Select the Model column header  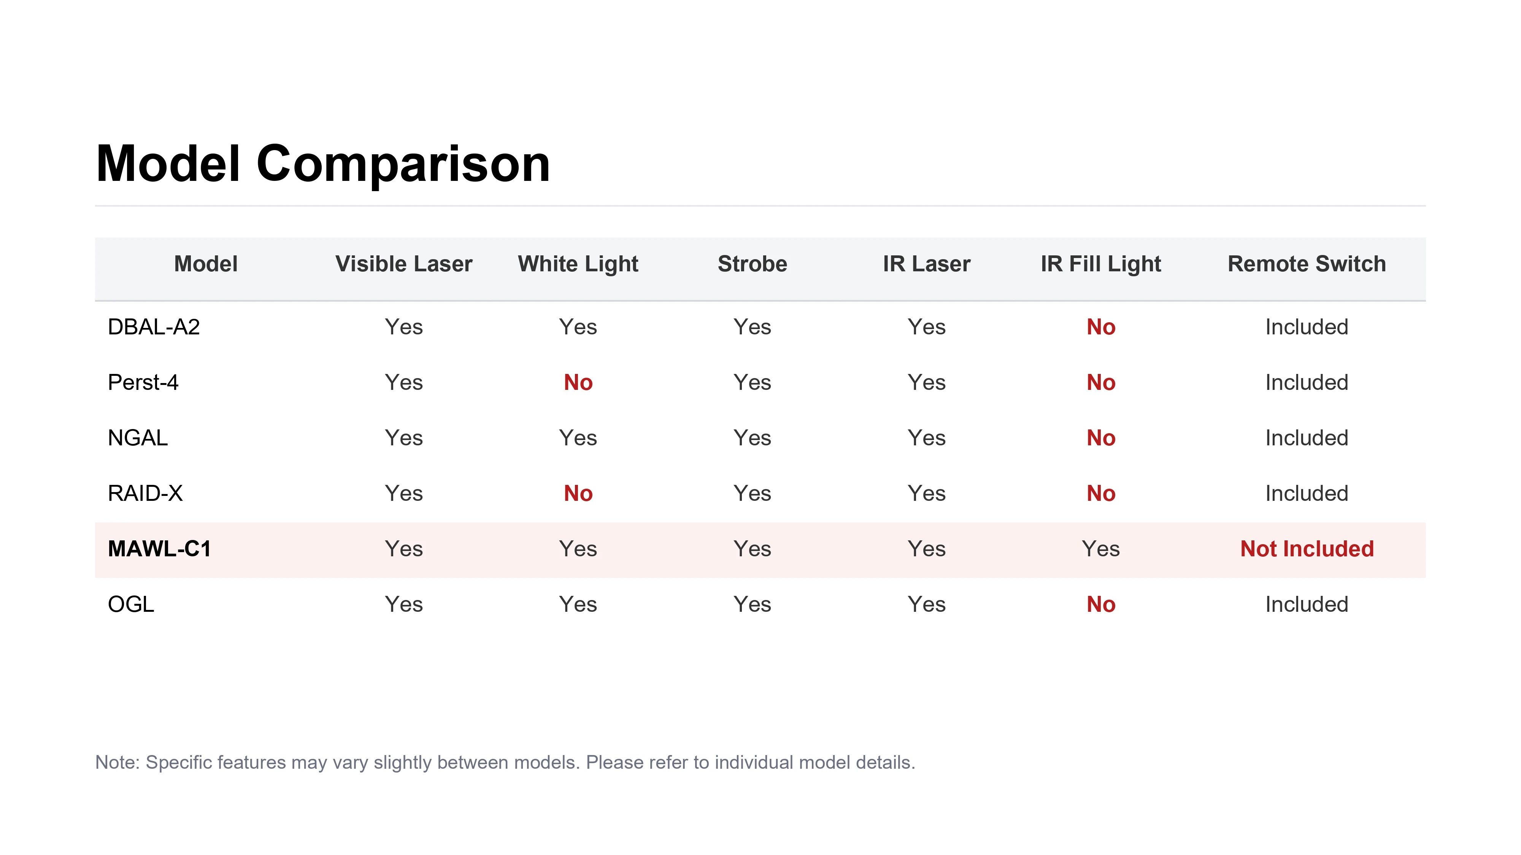tap(205, 264)
